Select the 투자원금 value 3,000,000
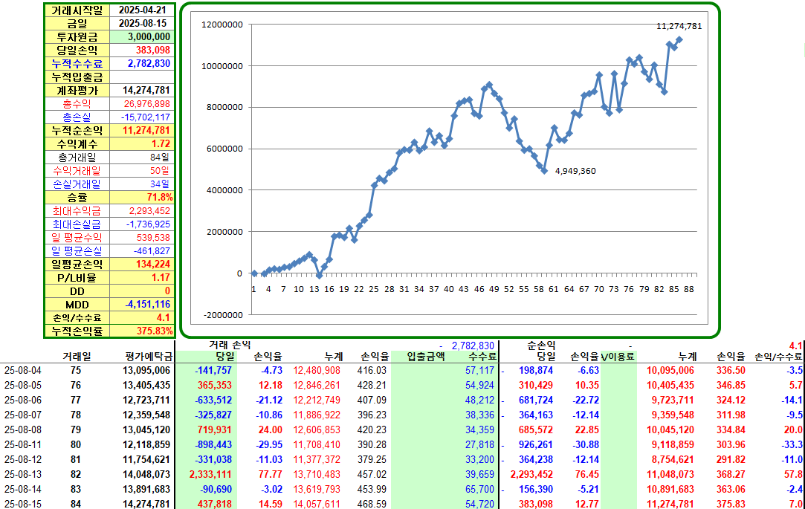This screenshot has width=805, height=509. pos(142,37)
